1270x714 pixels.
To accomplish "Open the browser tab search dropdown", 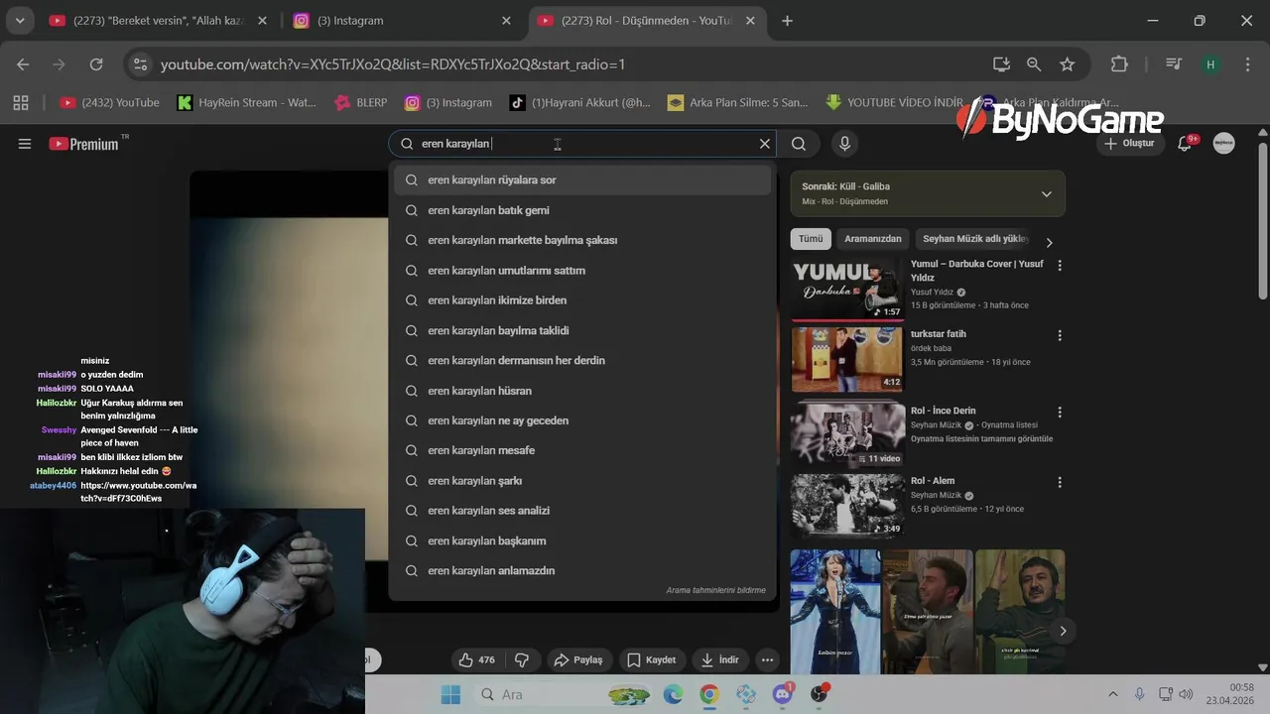I will click(x=19, y=20).
